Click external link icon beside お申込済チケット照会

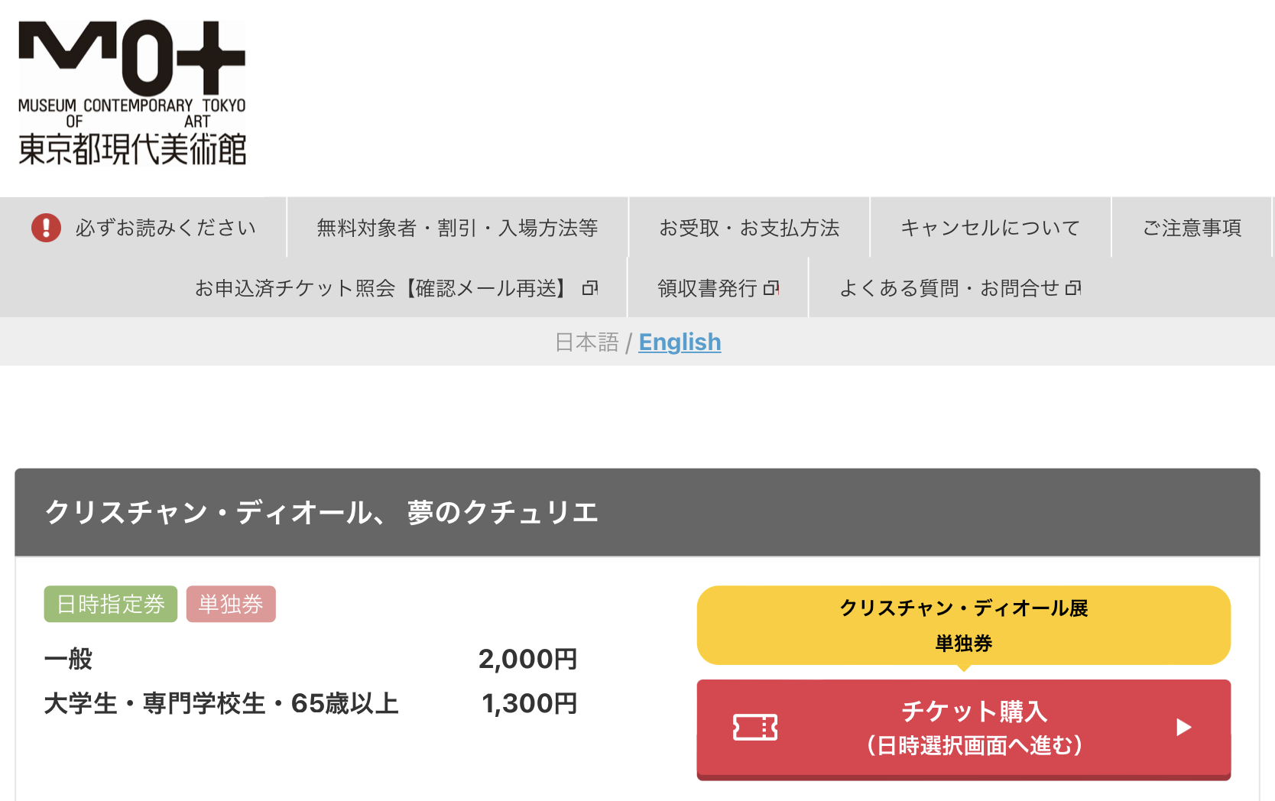pyautogui.click(x=590, y=288)
